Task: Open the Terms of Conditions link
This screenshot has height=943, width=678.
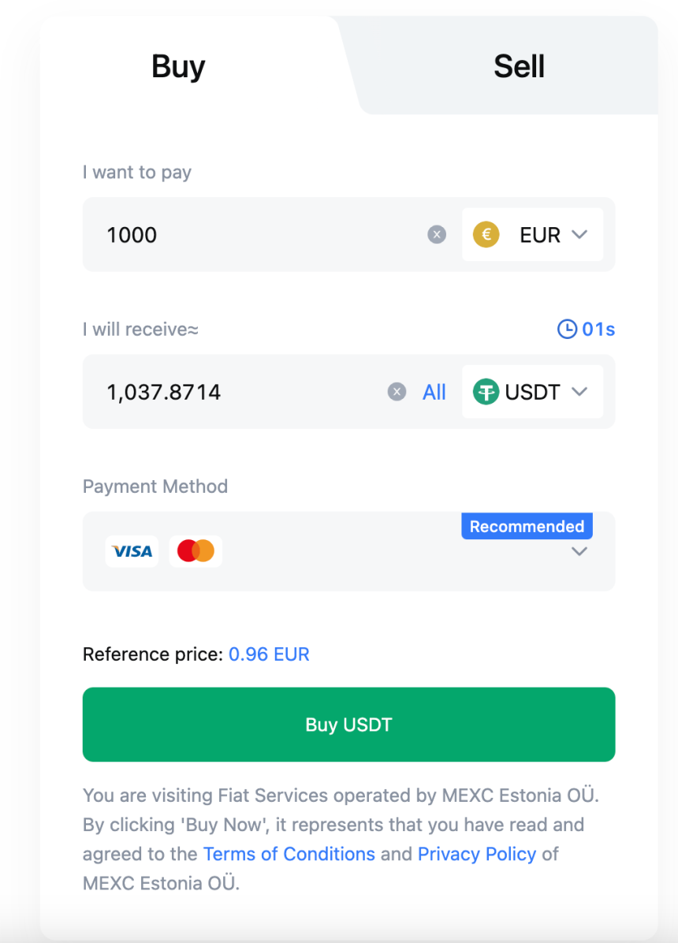Action: pyautogui.click(x=289, y=854)
